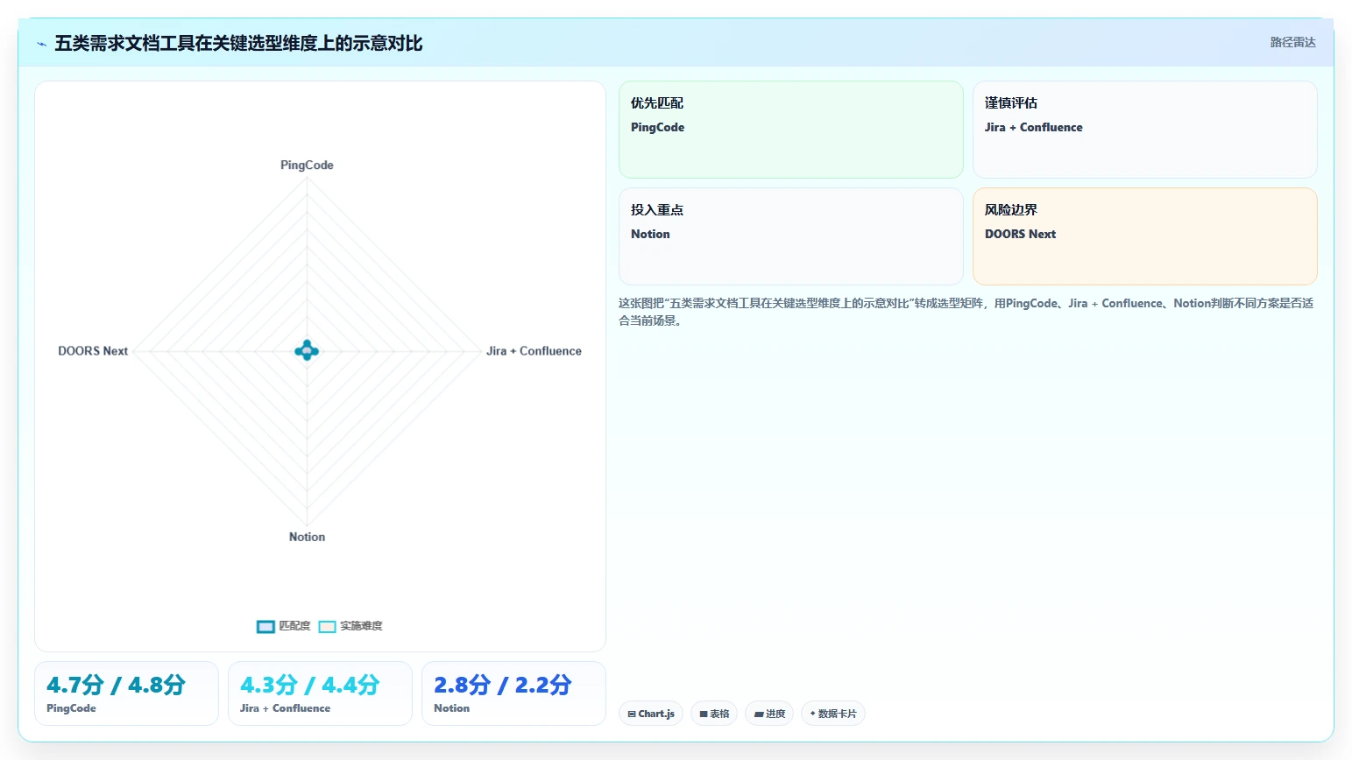Select the 2.8分 / 2.2分 Notion score card
Viewport: 1352px width, 760px height.
513,693
